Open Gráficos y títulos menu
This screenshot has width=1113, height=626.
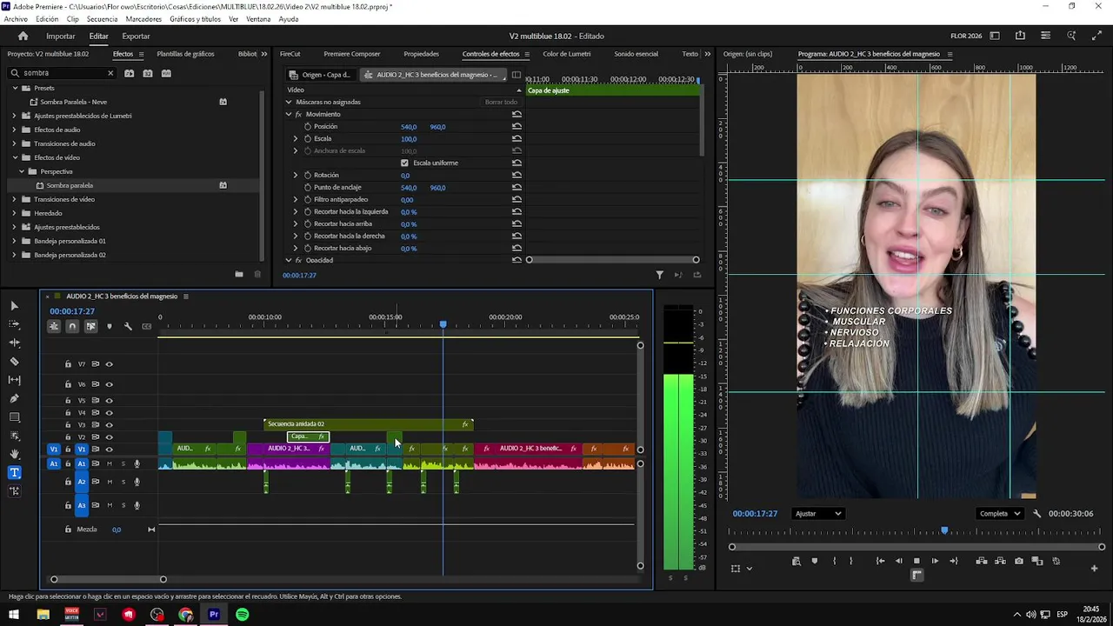click(x=195, y=19)
